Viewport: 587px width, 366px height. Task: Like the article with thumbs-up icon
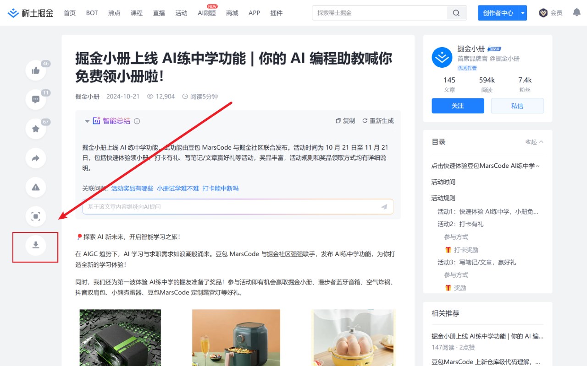(36, 70)
